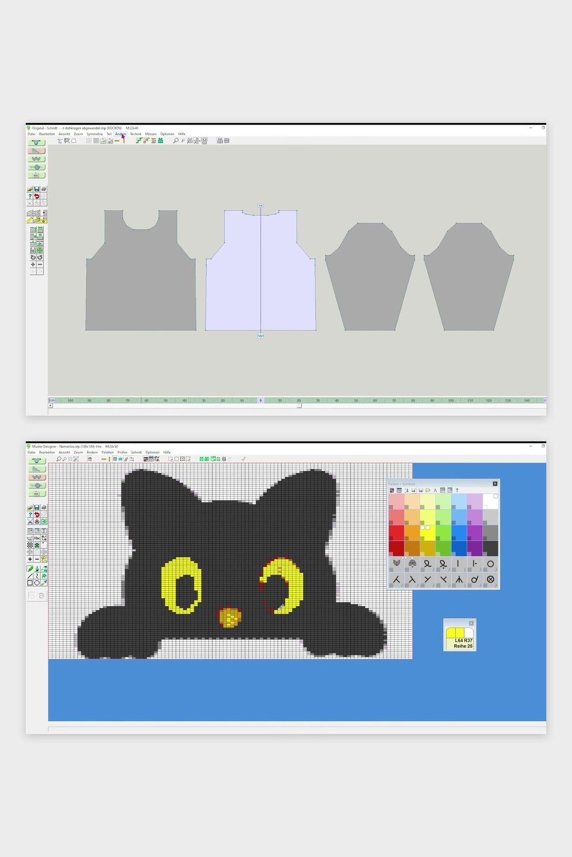
Task: Pick the bright red swatch in Farben palette
Action: point(397,533)
